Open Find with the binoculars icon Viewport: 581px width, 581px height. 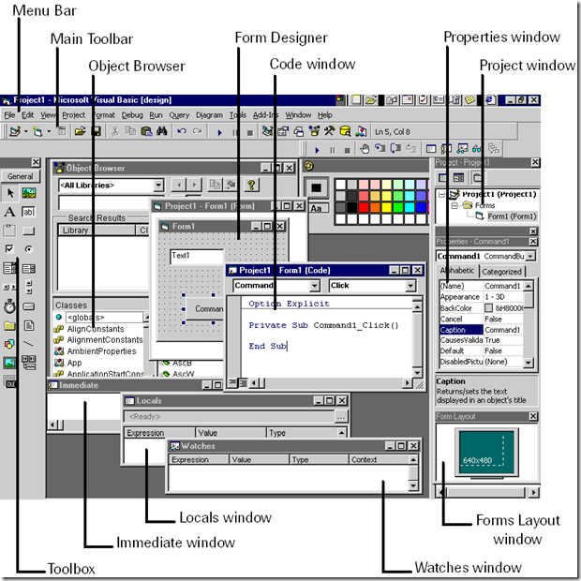pos(161,131)
